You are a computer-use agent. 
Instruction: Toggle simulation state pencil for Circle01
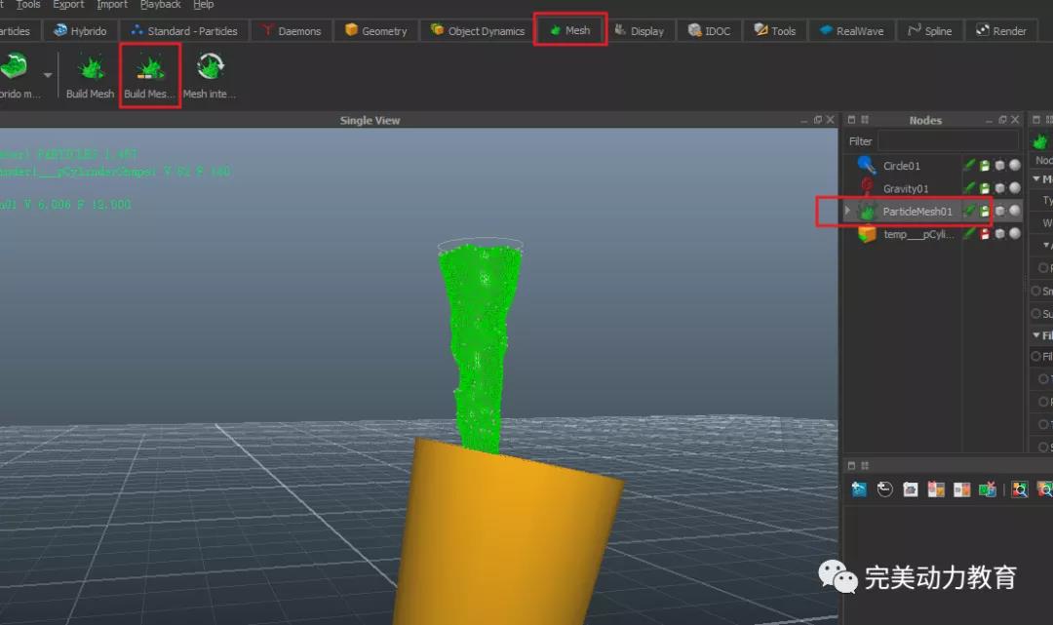click(x=969, y=166)
